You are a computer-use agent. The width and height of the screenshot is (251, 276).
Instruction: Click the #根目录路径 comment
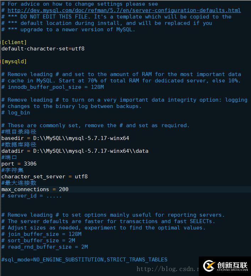tap(19, 132)
